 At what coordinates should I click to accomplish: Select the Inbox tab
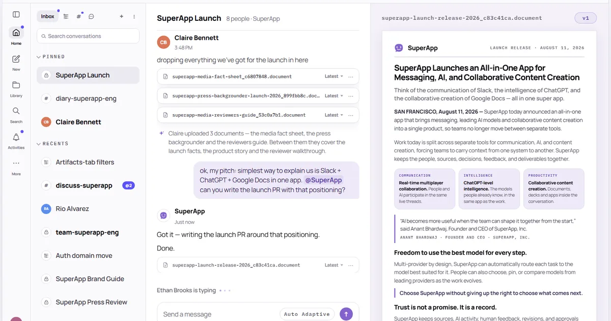pyautogui.click(x=48, y=16)
